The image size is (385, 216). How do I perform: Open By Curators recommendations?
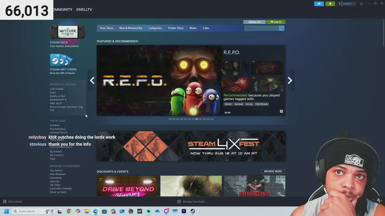tap(57, 155)
